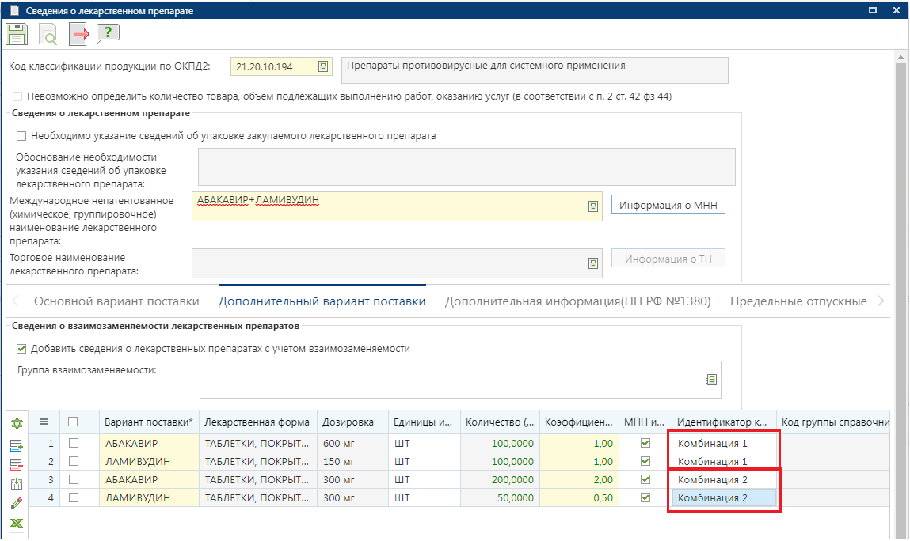910x541 pixels.
Task: Open OKPD2 code reference lookup icon
Action: pyautogui.click(x=322, y=66)
